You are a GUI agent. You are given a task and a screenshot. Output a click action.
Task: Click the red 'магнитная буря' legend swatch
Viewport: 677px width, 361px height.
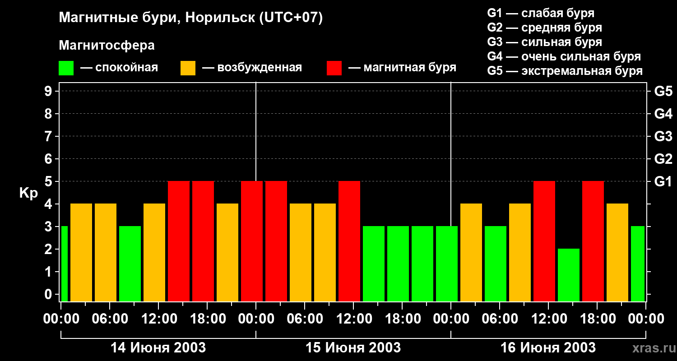(x=334, y=68)
